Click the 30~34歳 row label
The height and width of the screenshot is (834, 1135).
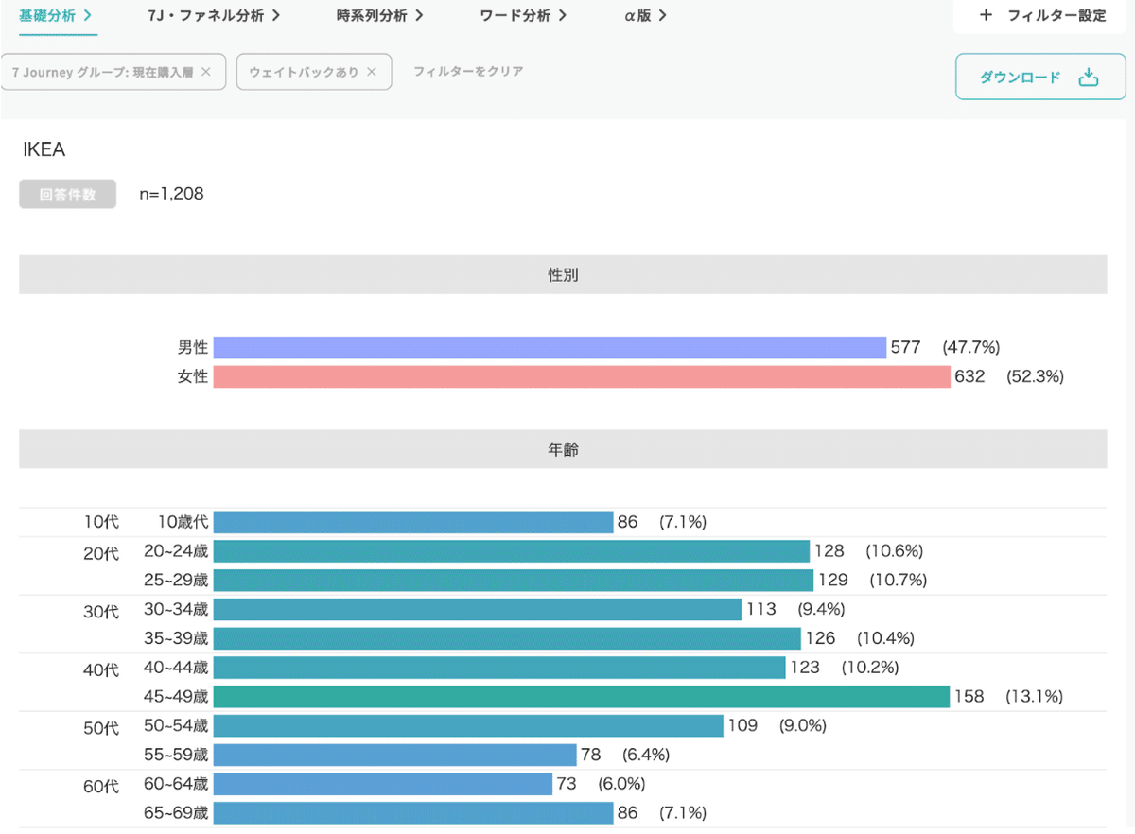coord(176,609)
